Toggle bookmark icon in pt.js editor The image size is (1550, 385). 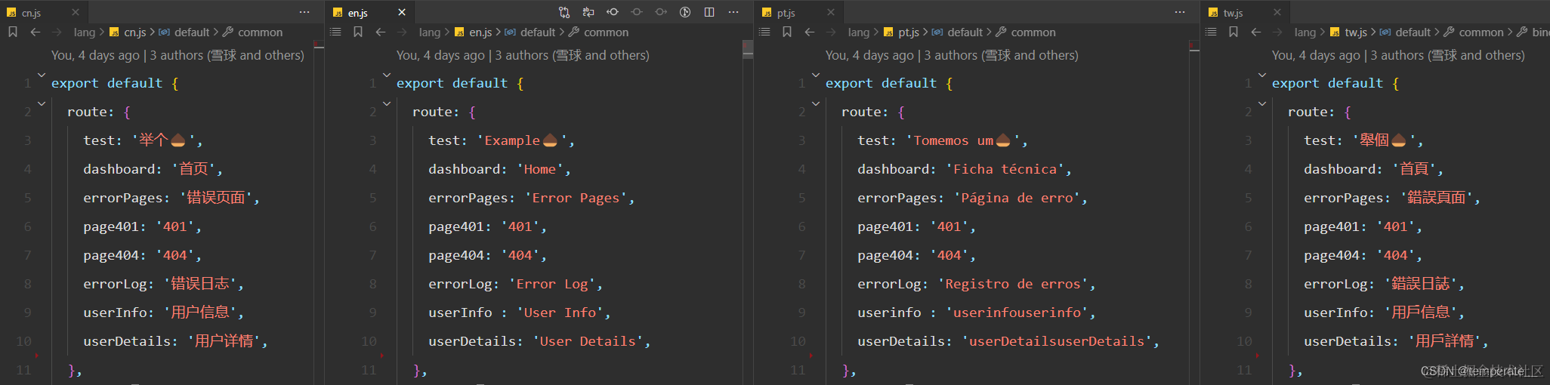coord(787,32)
